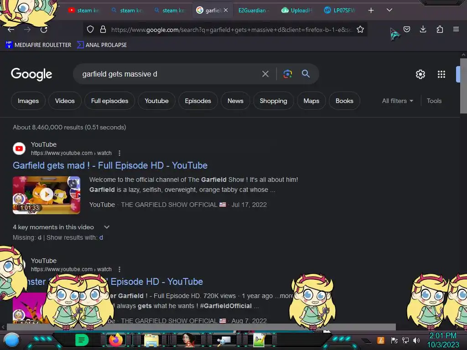
Task: Filter results by Full episodes
Action: click(x=109, y=101)
